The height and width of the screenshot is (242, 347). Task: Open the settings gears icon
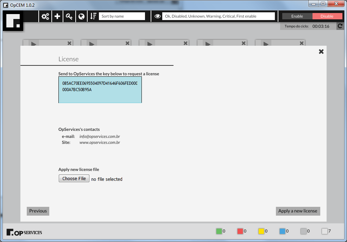tap(45, 16)
